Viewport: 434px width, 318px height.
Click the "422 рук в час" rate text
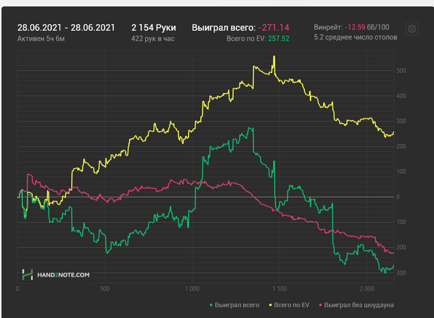coord(153,39)
